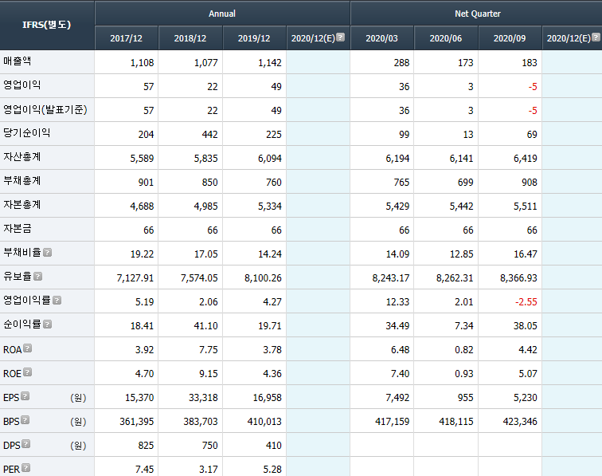The width and height of the screenshot is (602, 476).
Task: Select the 영업이익(발표기준) row label
Action: point(45,109)
